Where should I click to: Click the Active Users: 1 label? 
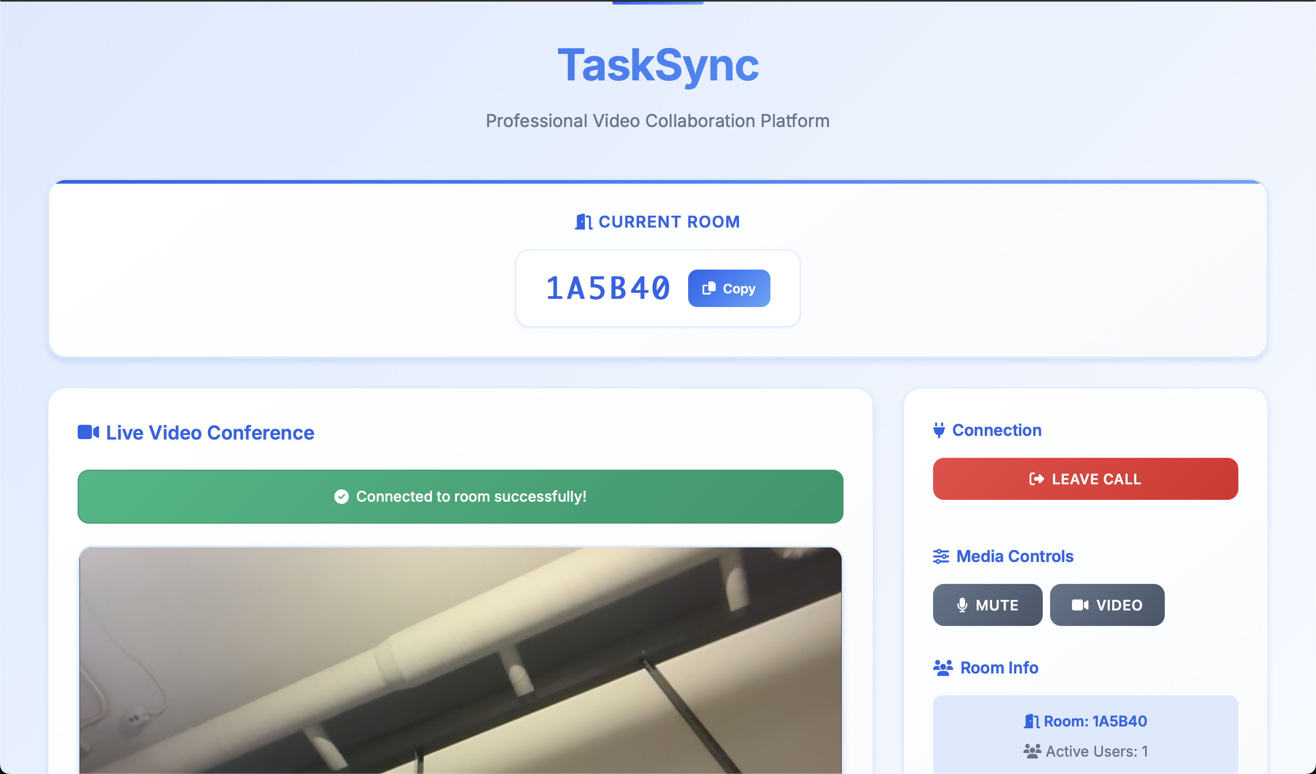[x=1096, y=751]
